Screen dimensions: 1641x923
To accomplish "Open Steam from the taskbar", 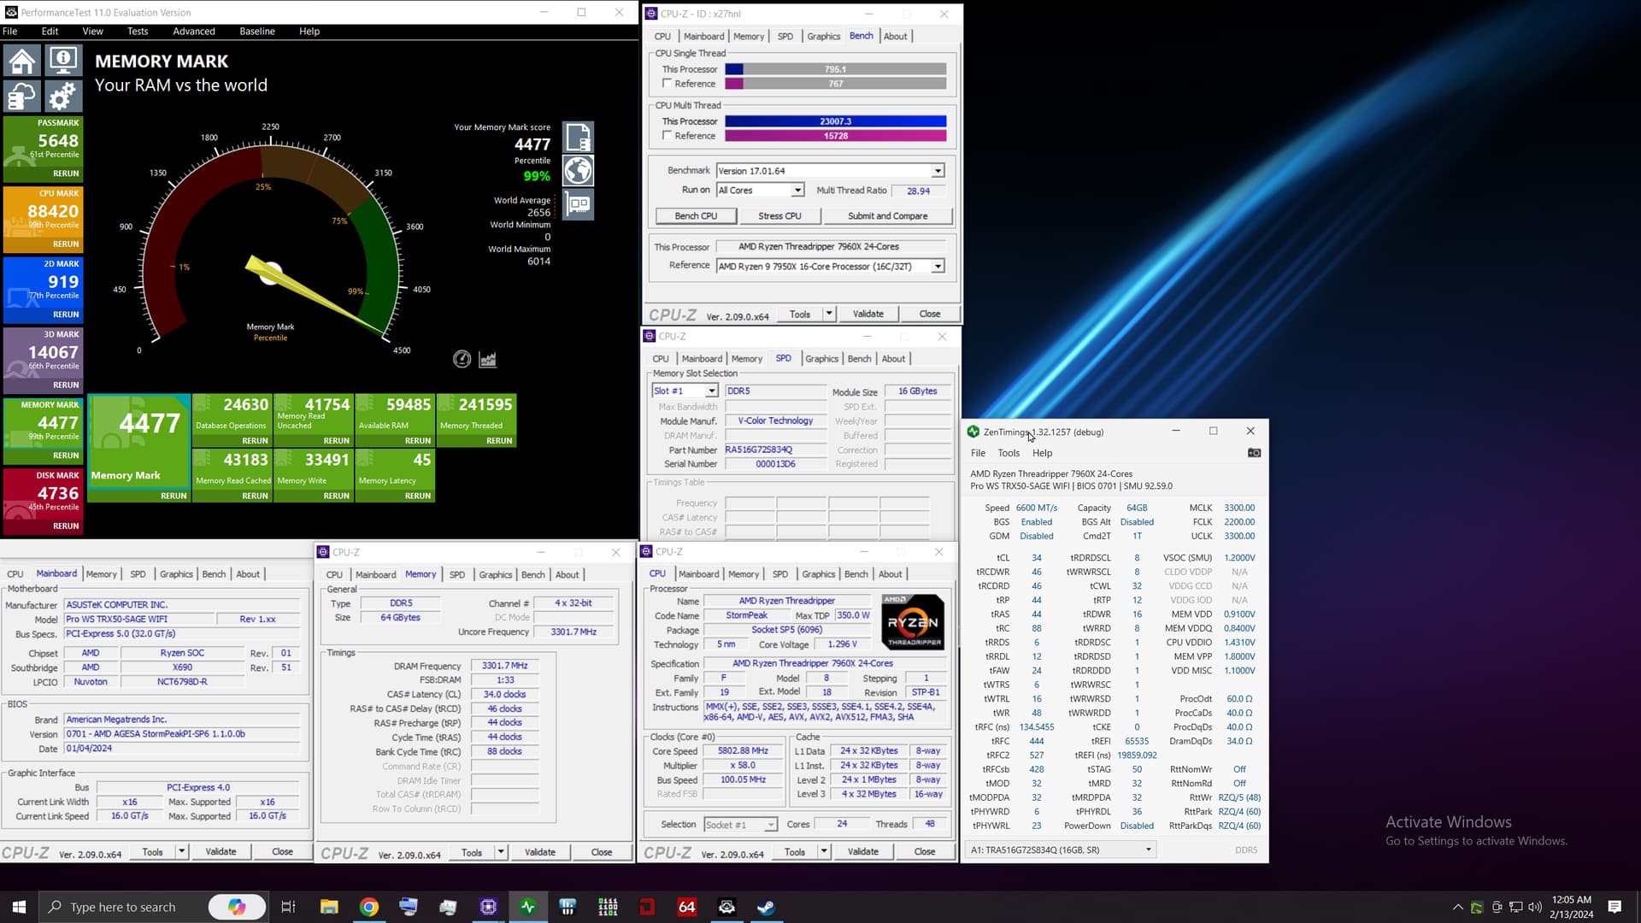I will tap(767, 907).
